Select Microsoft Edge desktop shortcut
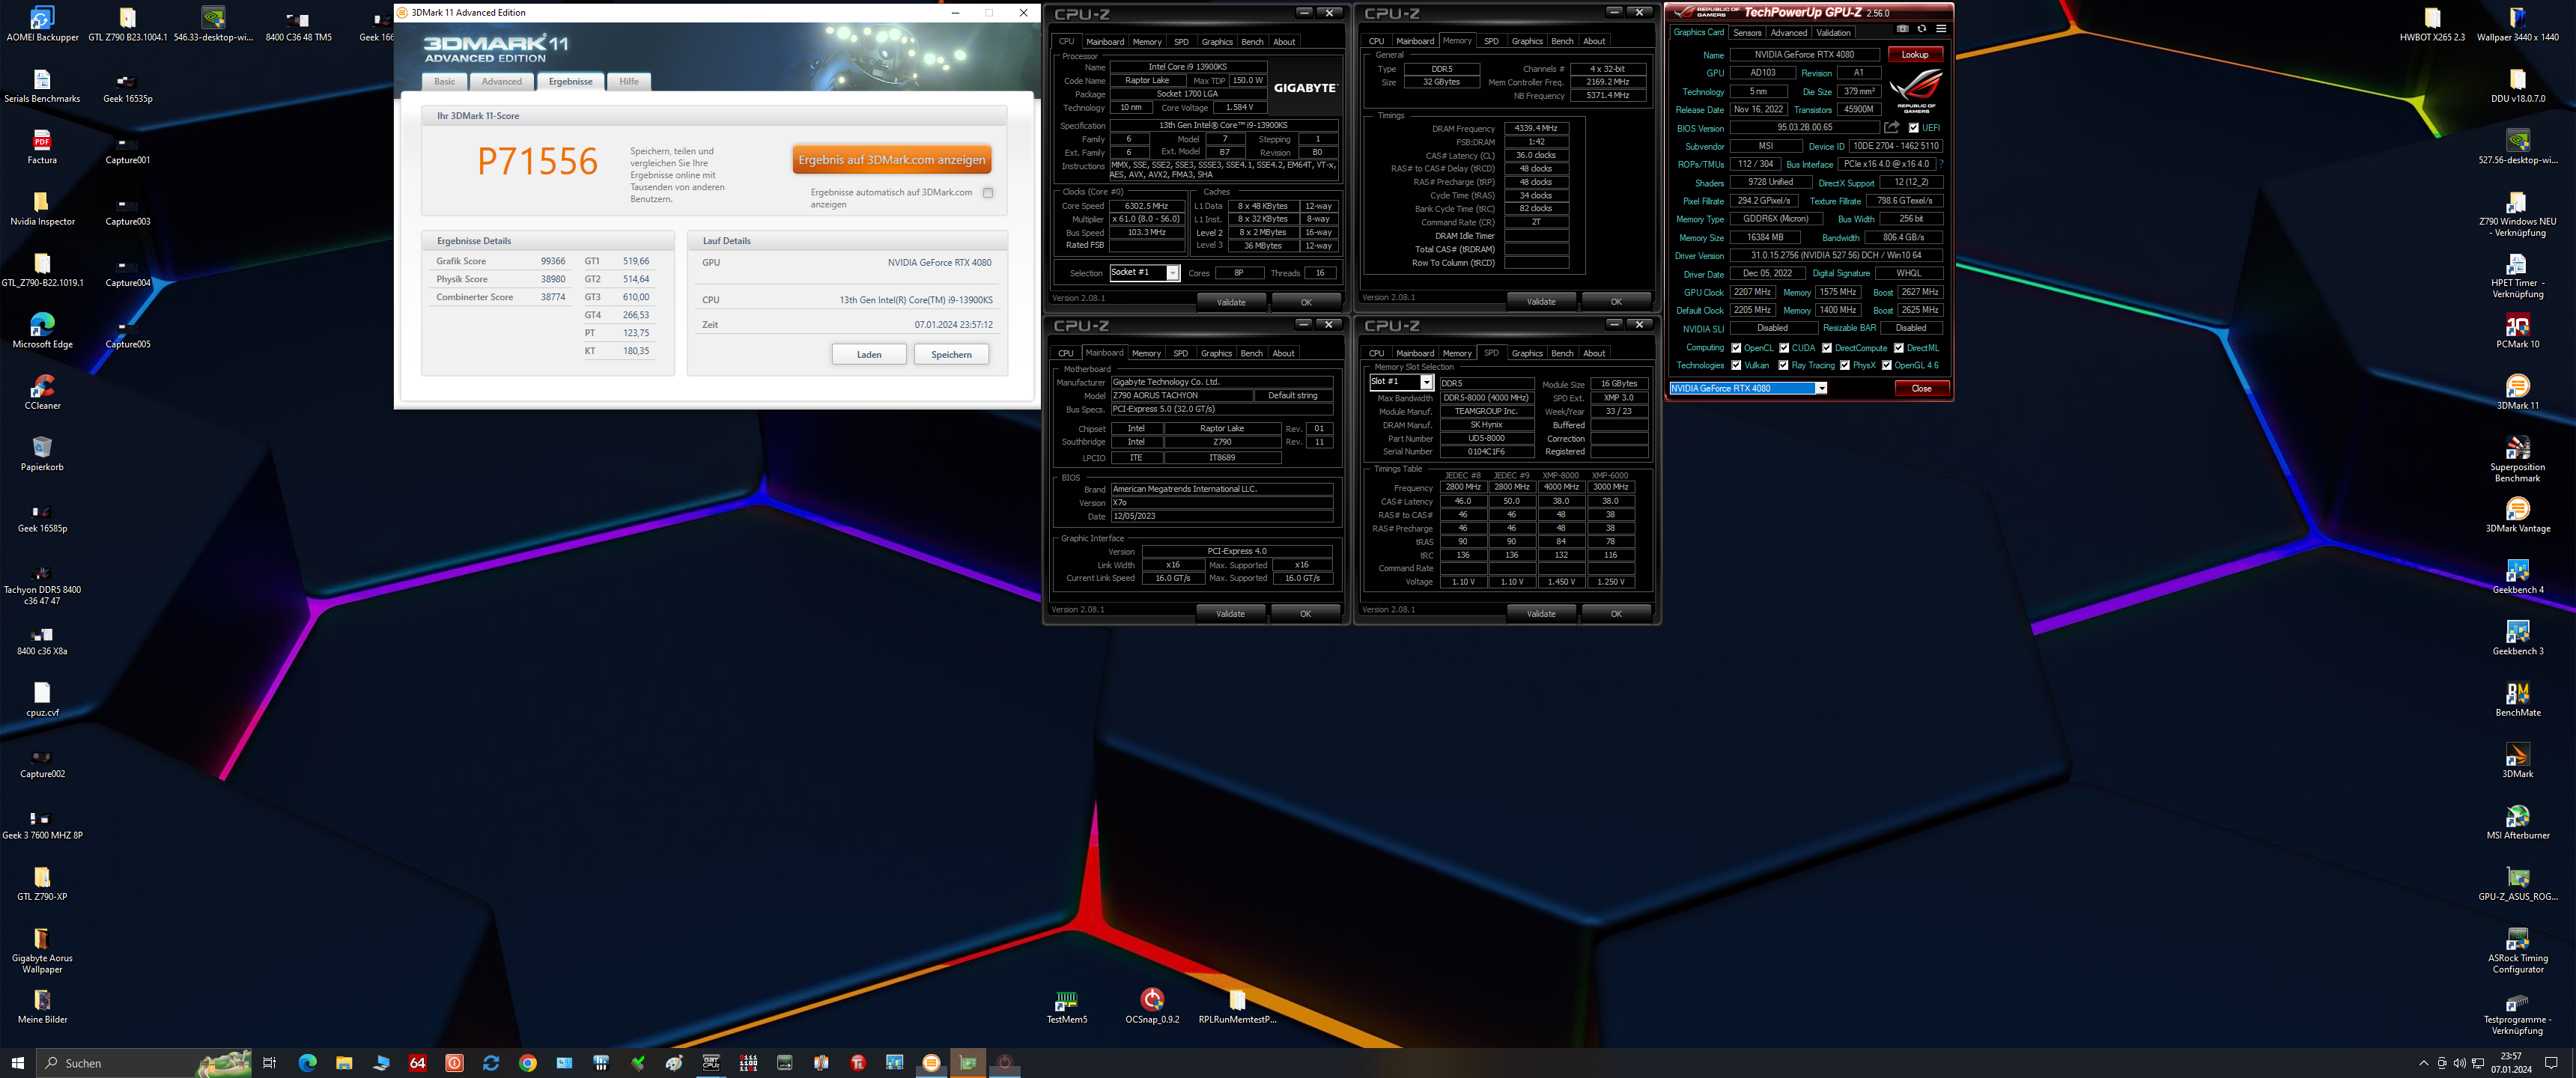2576x1078 pixels. pyautogui.click(x=42, y=330)
